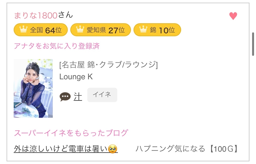Click the [名古屋 錦・クラブ/ラウンジ] category text
Viewport: 256px width, 164px height.
pos(108,65)
